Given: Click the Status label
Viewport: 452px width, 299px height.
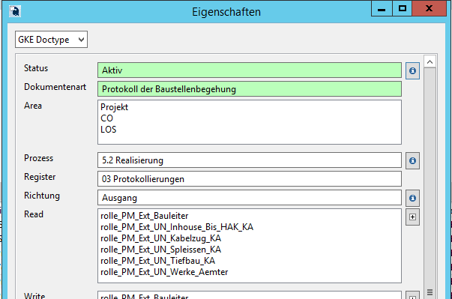Looking at the screenshot, I should 36,68.
